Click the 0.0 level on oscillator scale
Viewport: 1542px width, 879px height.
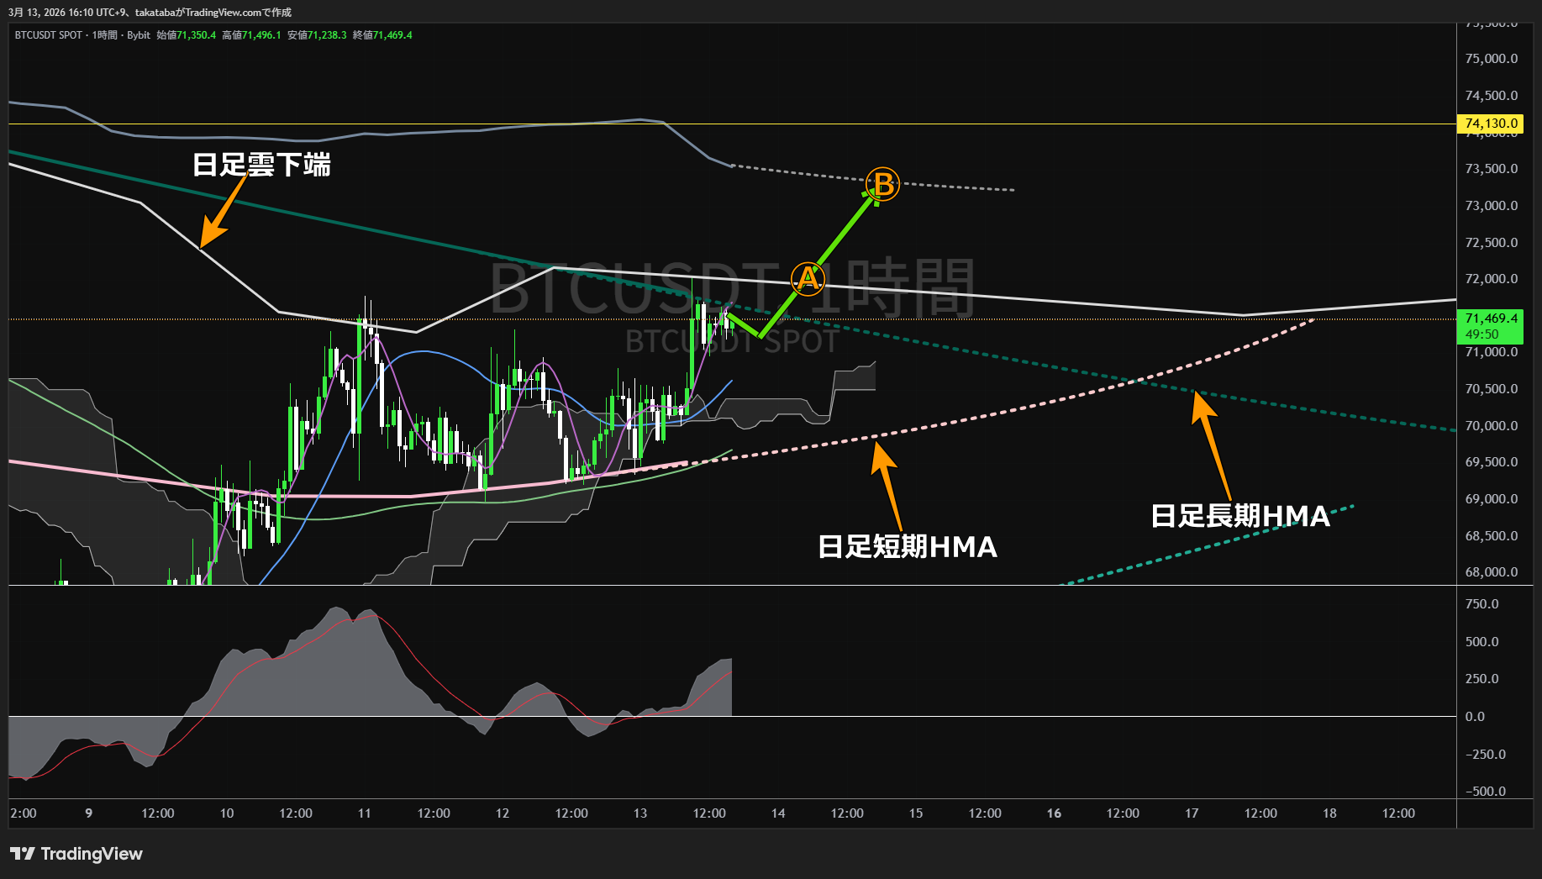tap(1475, 717)
